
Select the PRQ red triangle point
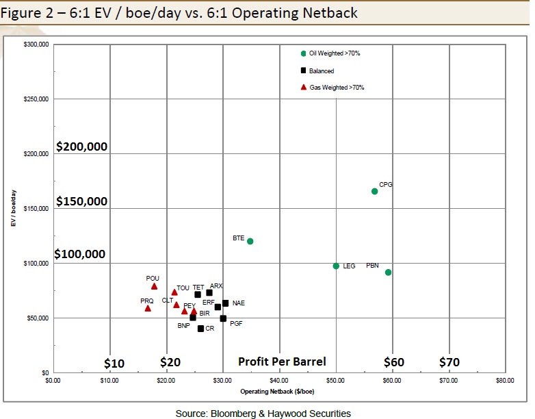coord(148,308)
